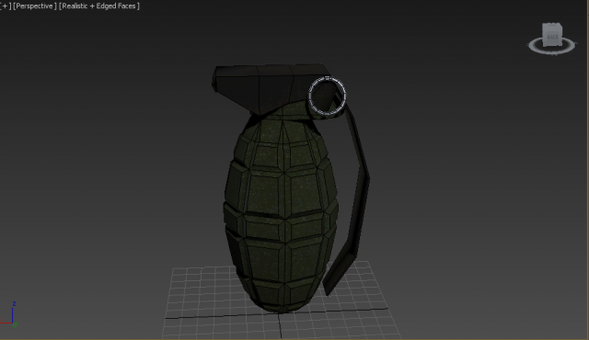
Task: Open the [+] viewport general menu
Action: pos(6,6)
